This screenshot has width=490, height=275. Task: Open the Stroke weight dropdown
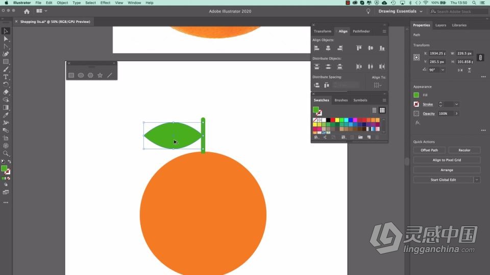(456, 104)
